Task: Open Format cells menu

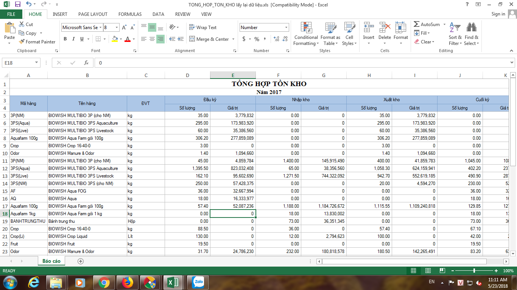Action: coord(401,34)
